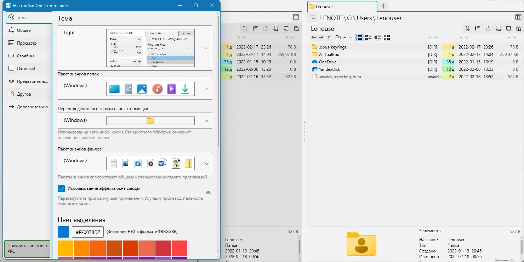Go to the Оконный settings tab
The width and height of the screenshot is (524, 262).
click(29, 68)
